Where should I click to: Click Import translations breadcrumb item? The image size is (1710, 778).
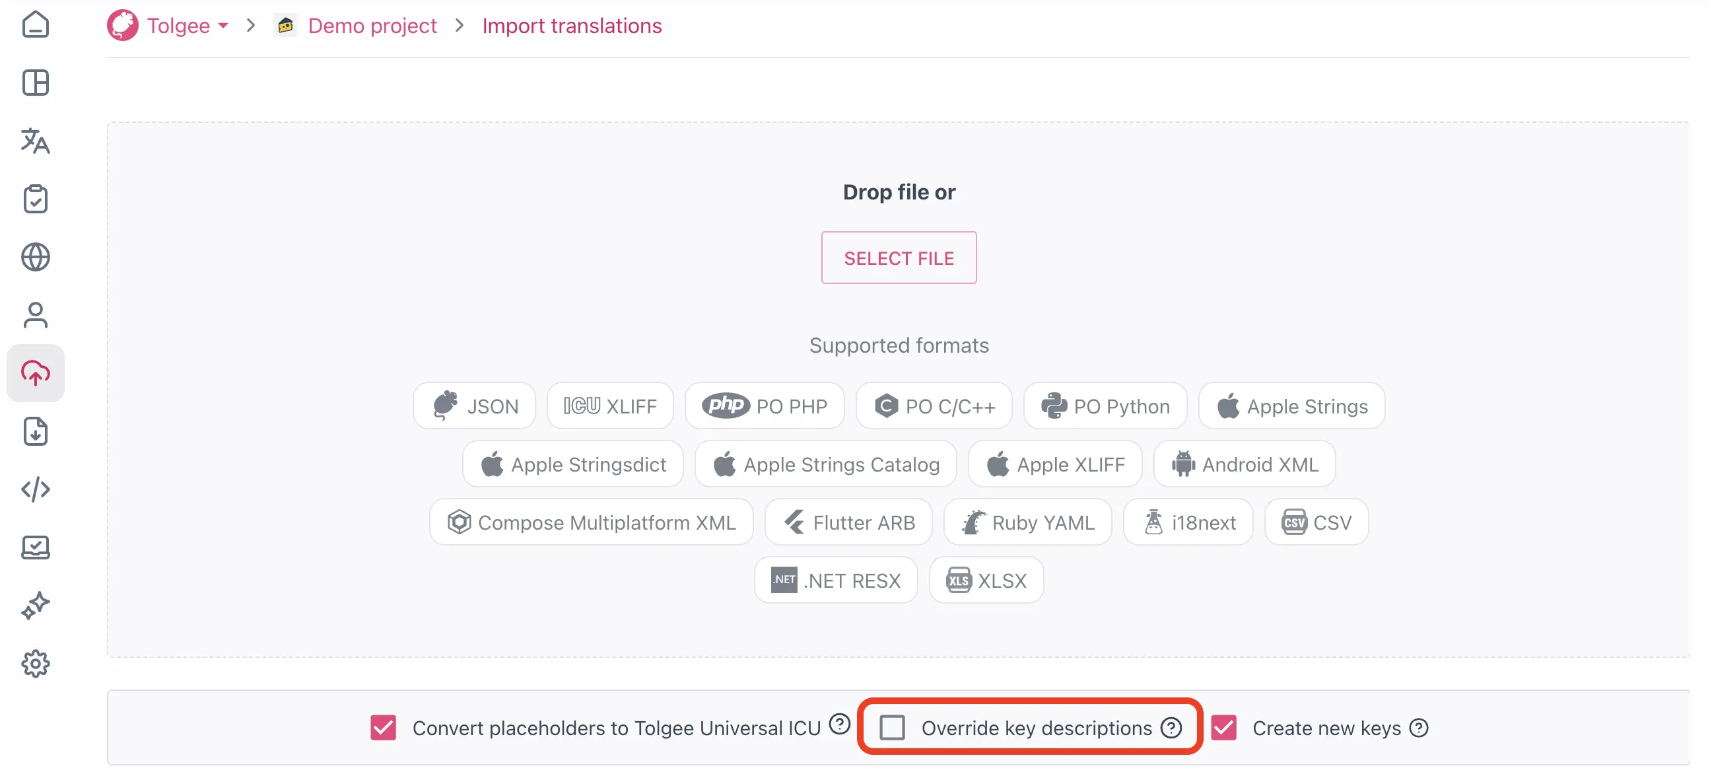[x=572, y=25]
